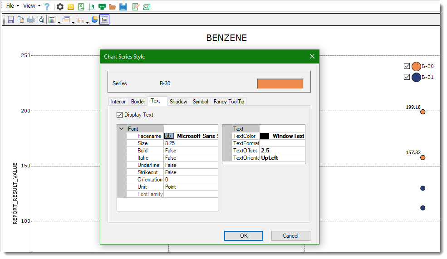Click the empty TextFormat value field

(282, 143)
